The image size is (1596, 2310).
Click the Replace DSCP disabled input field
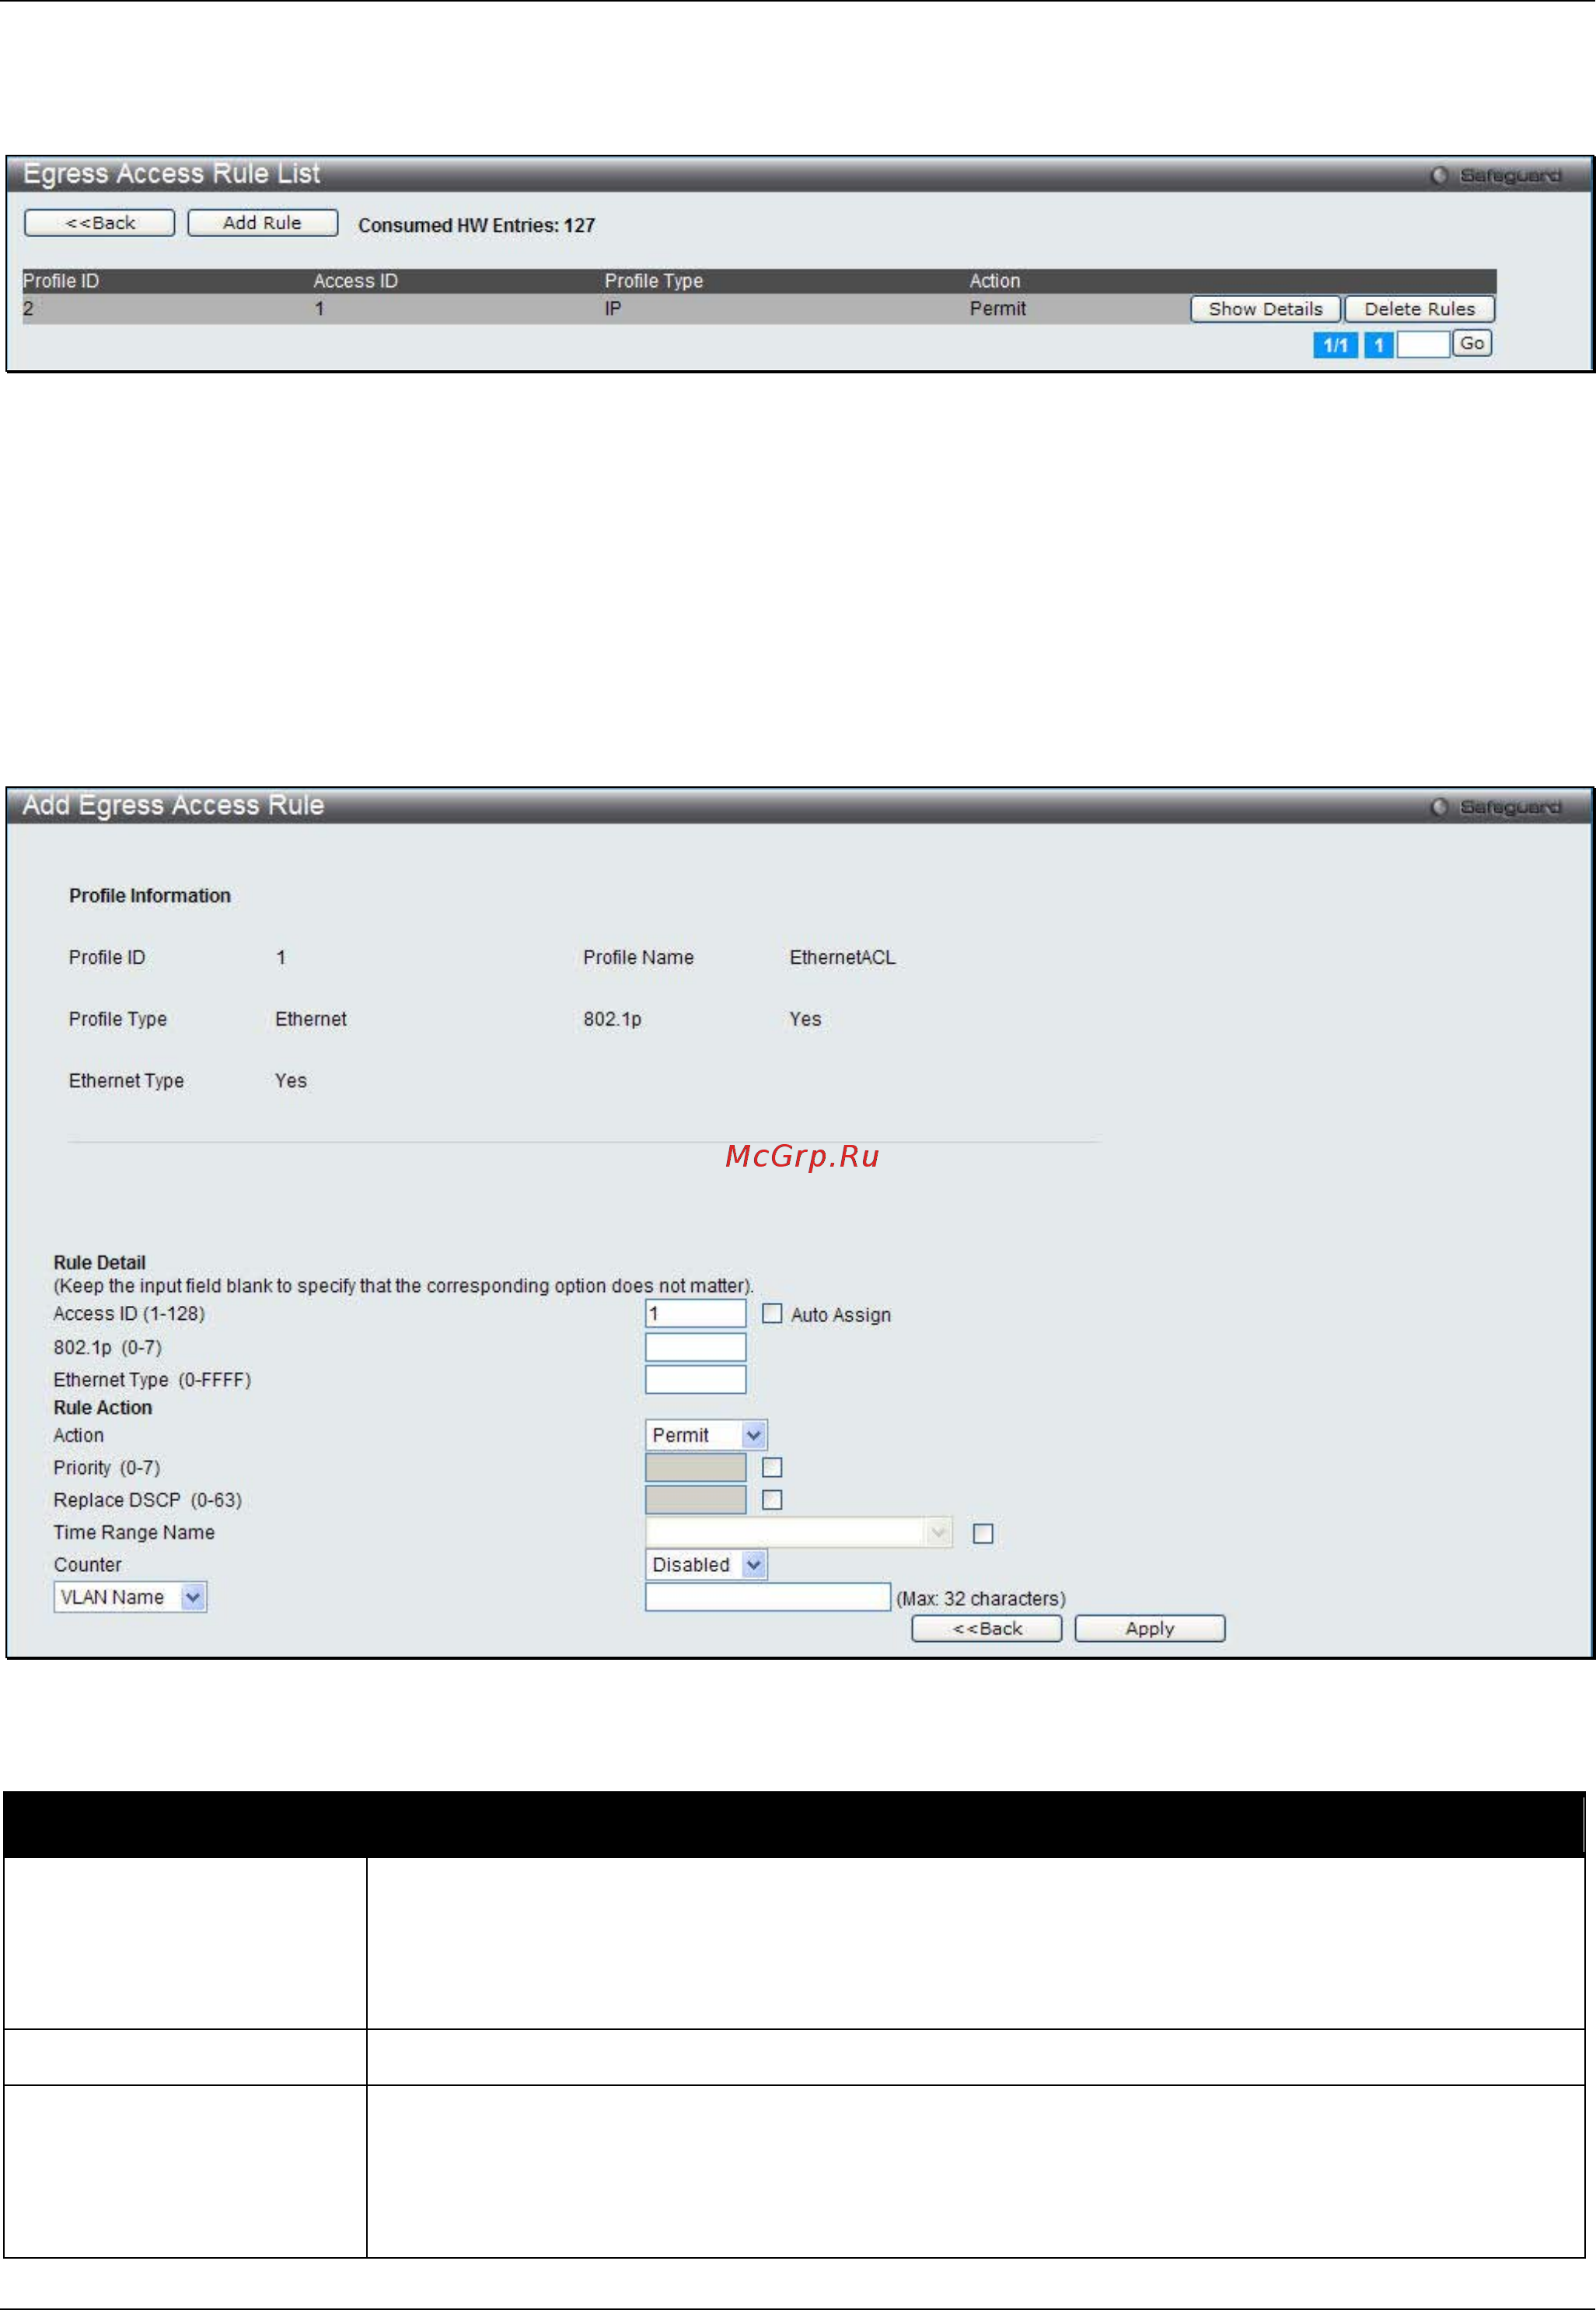point(695,1499)
